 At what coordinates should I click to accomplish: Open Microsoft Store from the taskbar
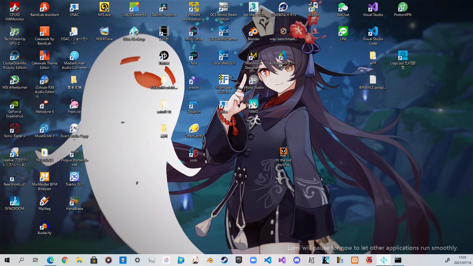(94, 260)
